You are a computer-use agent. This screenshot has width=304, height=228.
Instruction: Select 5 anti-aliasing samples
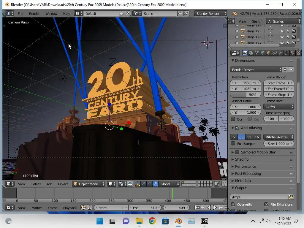tap(234, 137)
